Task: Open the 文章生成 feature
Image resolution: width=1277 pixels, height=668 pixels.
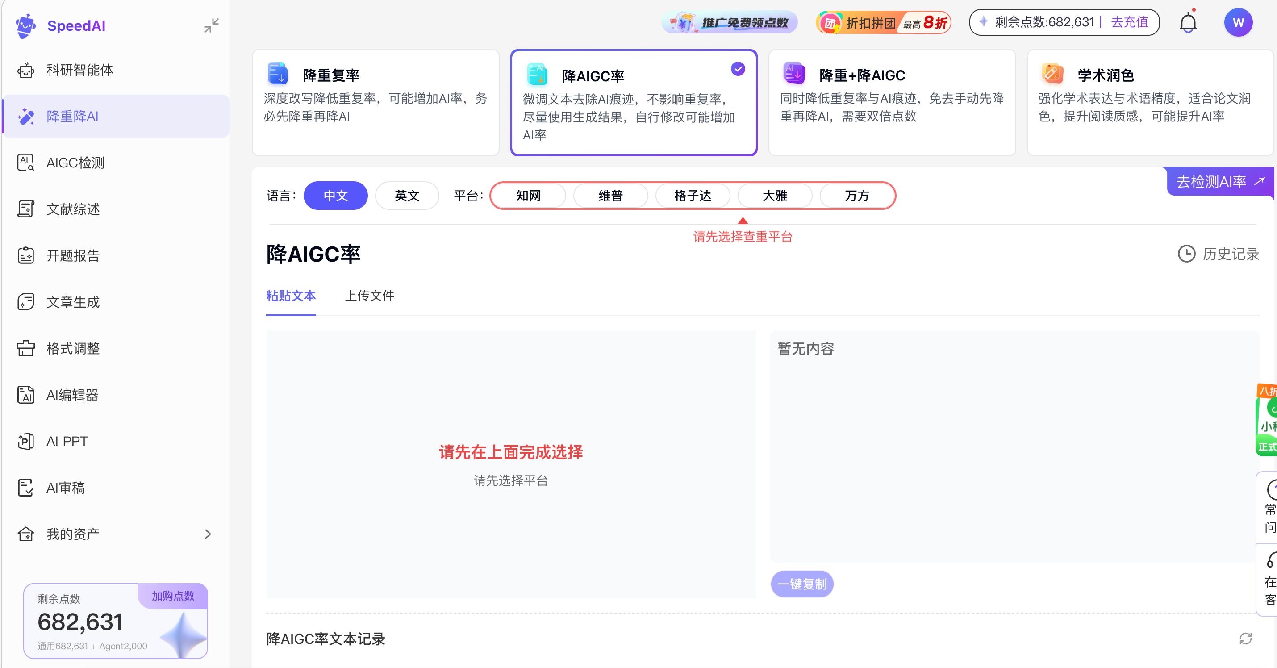Action: 73,302
